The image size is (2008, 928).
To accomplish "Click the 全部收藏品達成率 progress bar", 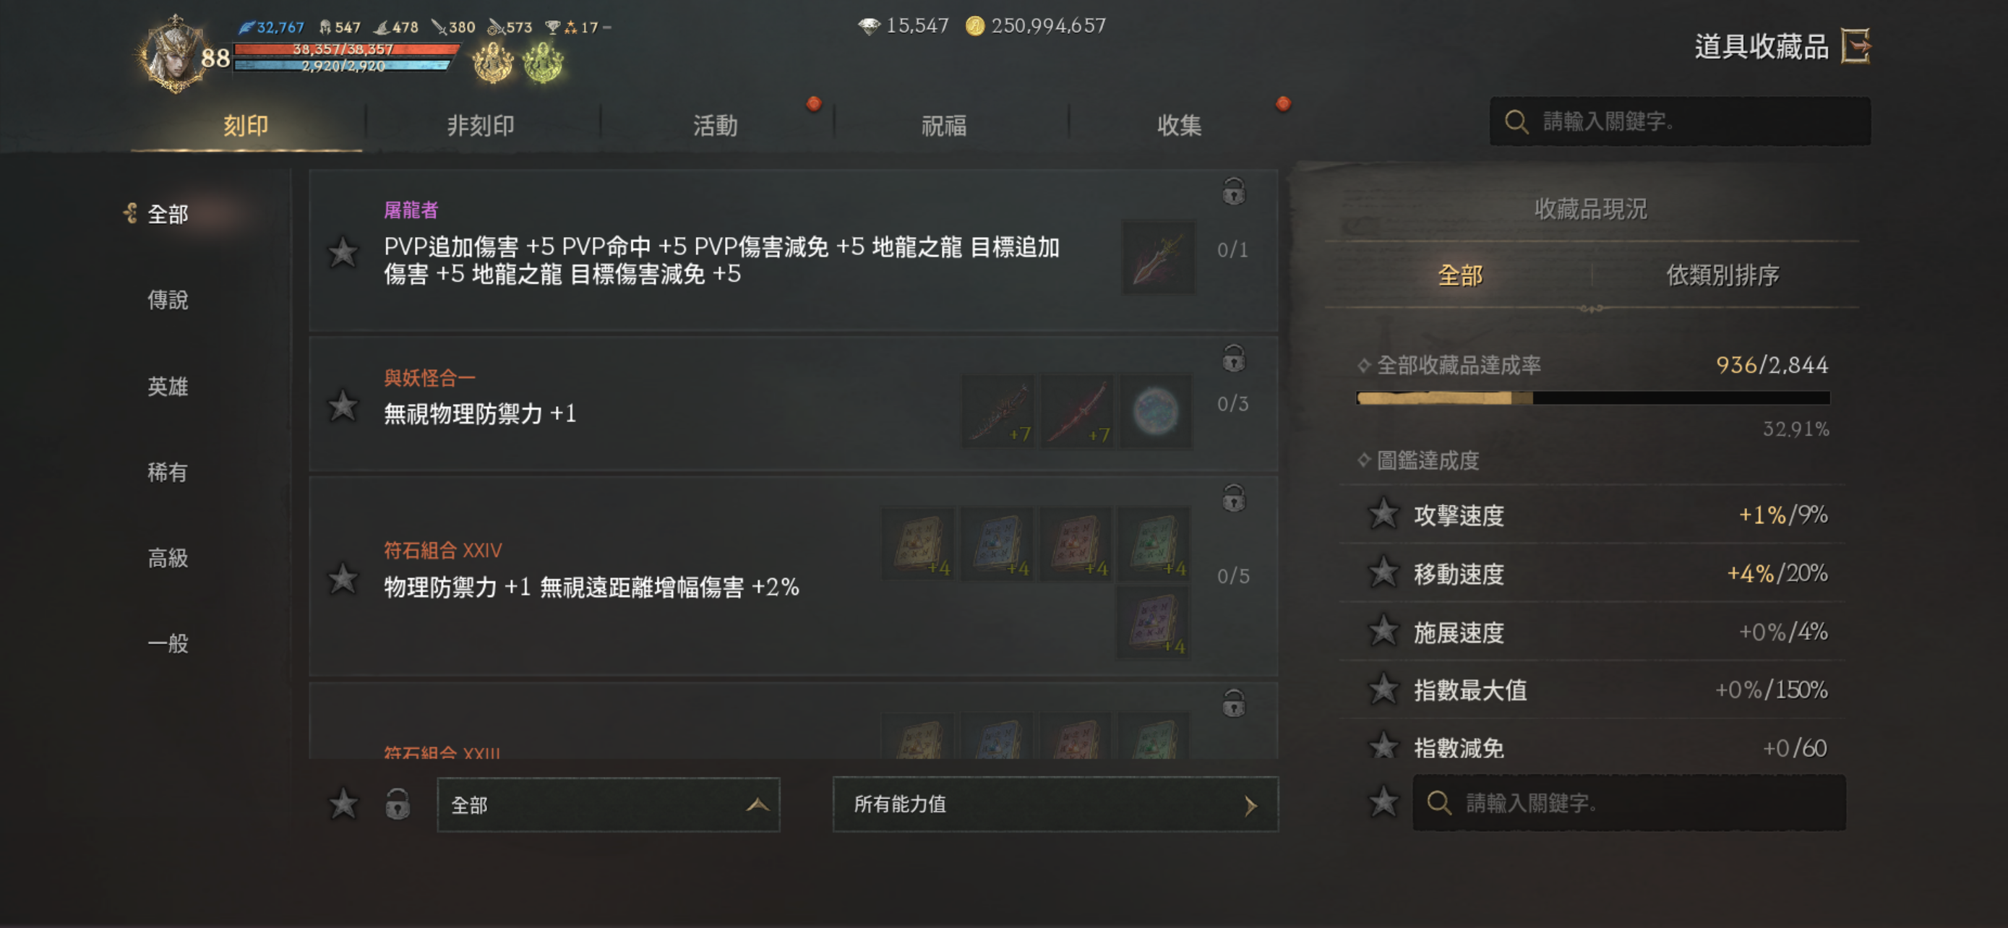I will [1592, 398].
